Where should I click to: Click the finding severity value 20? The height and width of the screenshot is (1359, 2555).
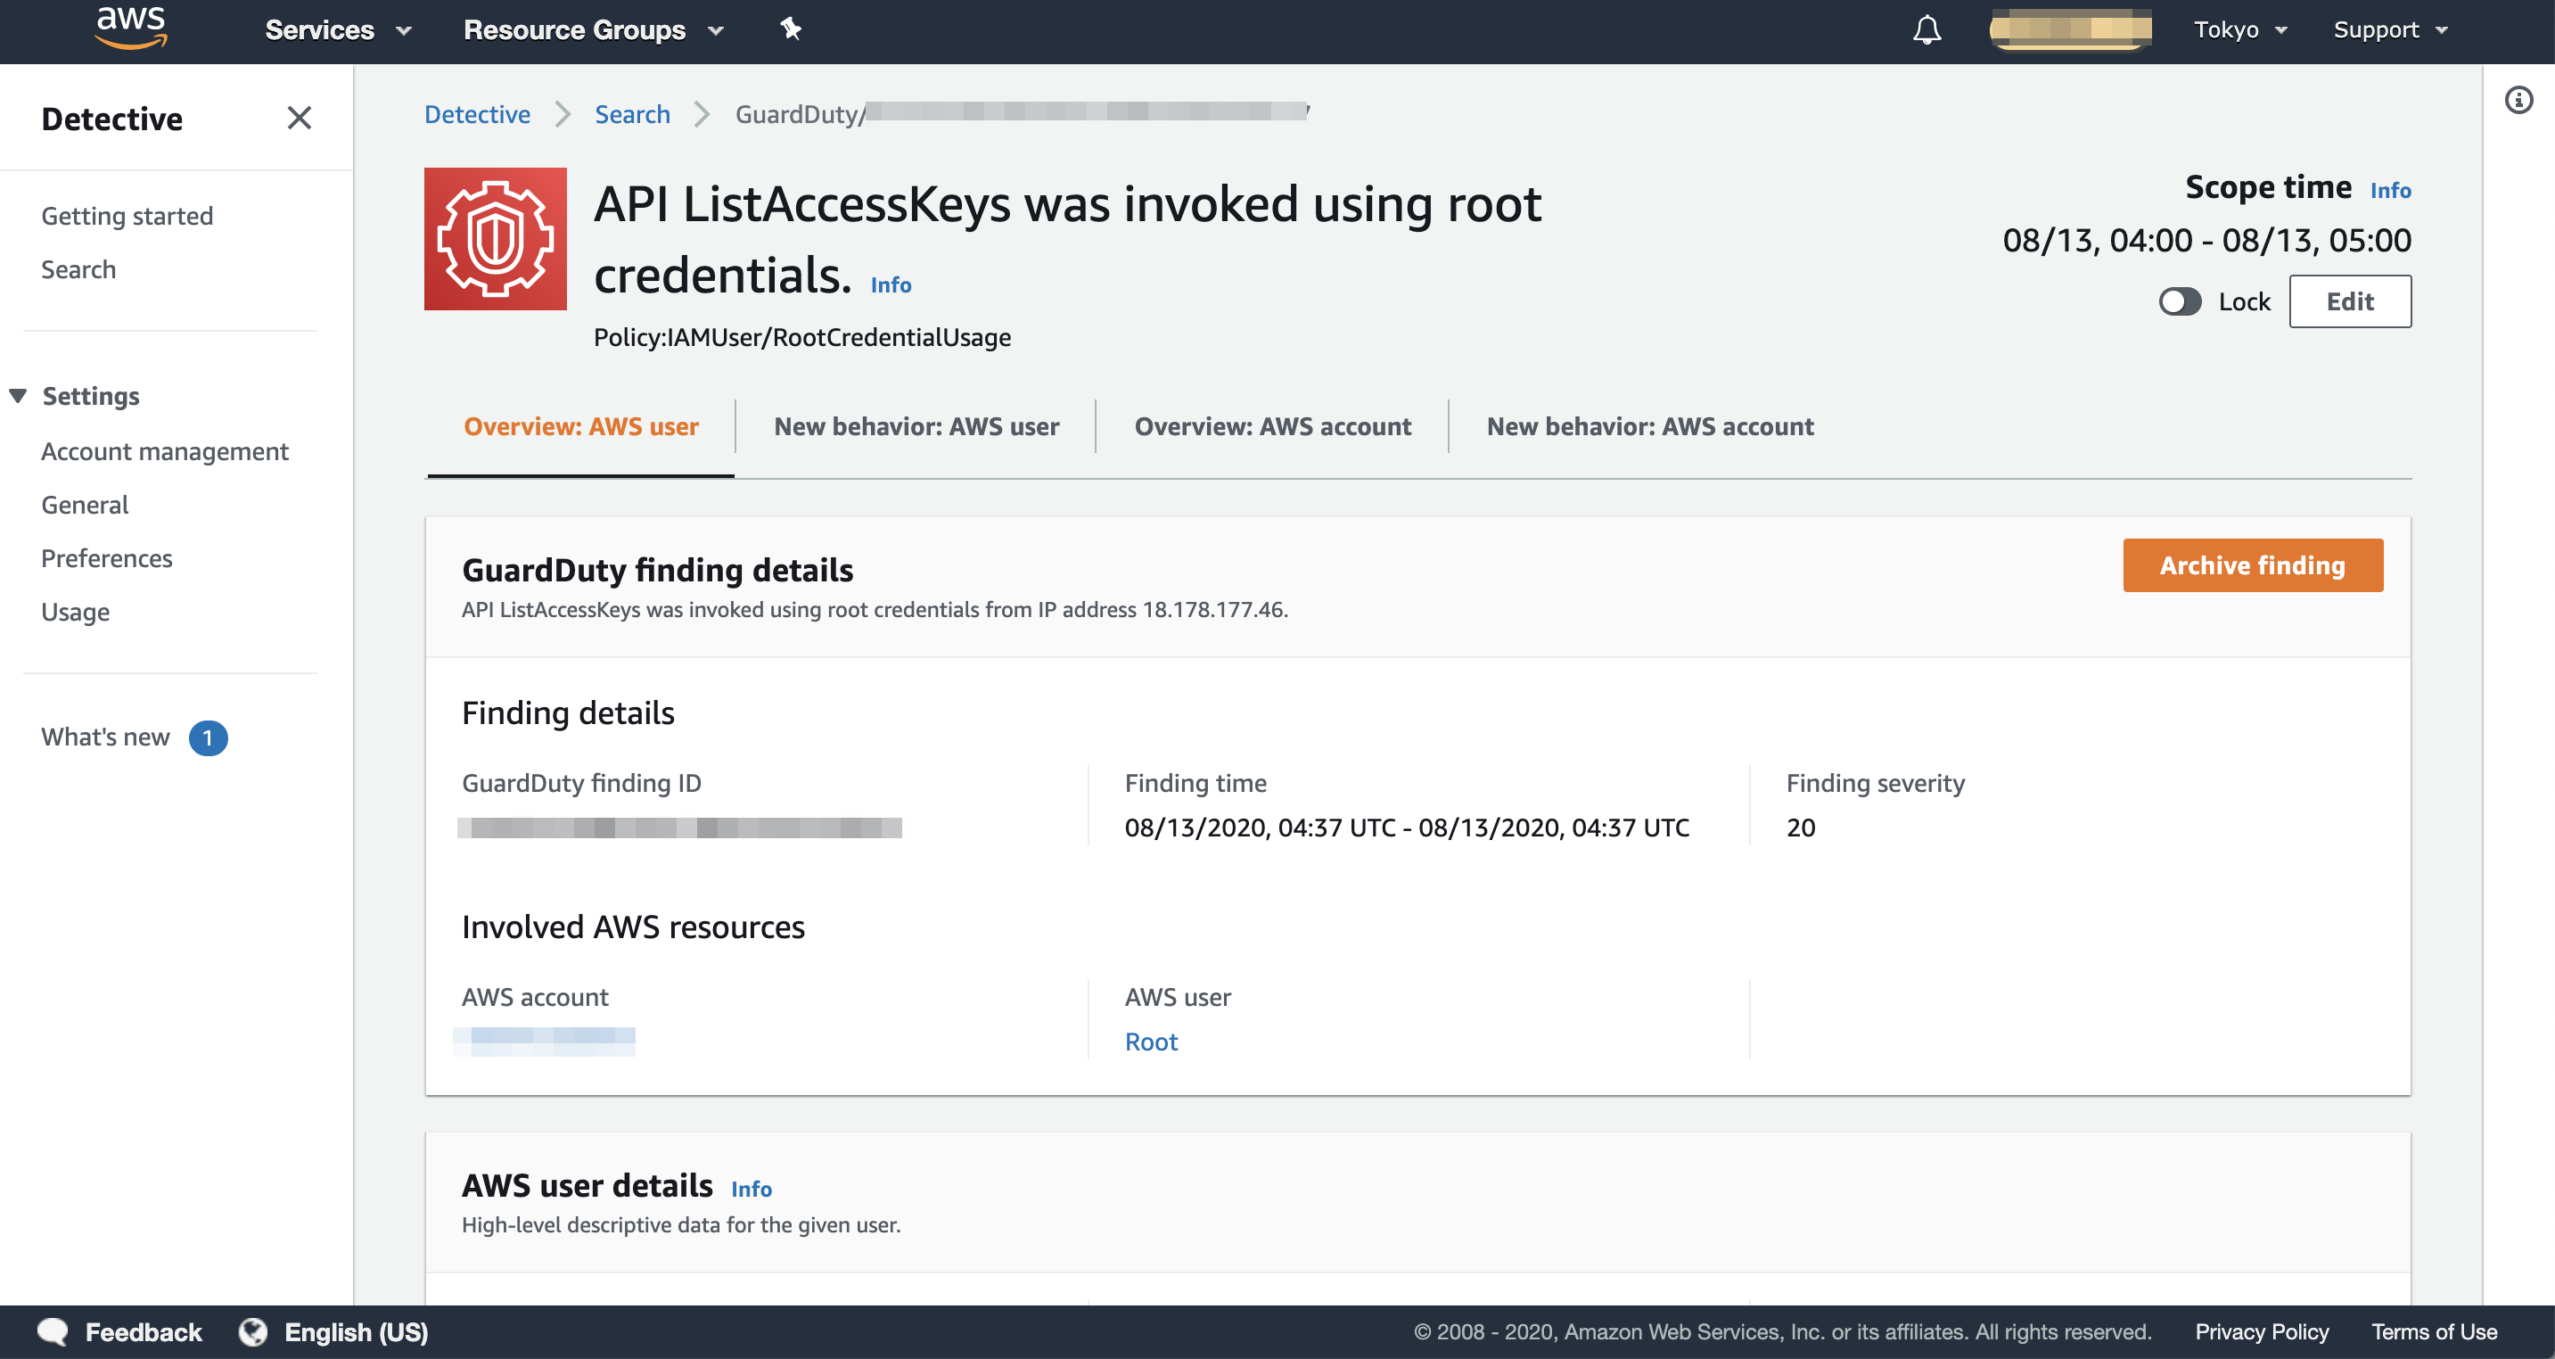pyautogui.click(x=1800, y=828)
